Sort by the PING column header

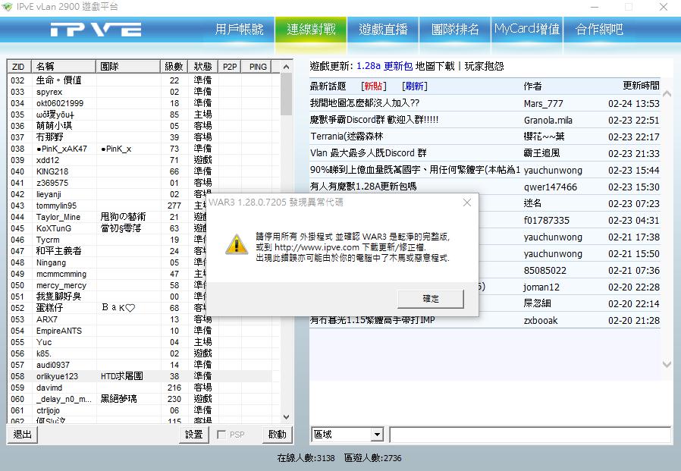pos(258,67)
